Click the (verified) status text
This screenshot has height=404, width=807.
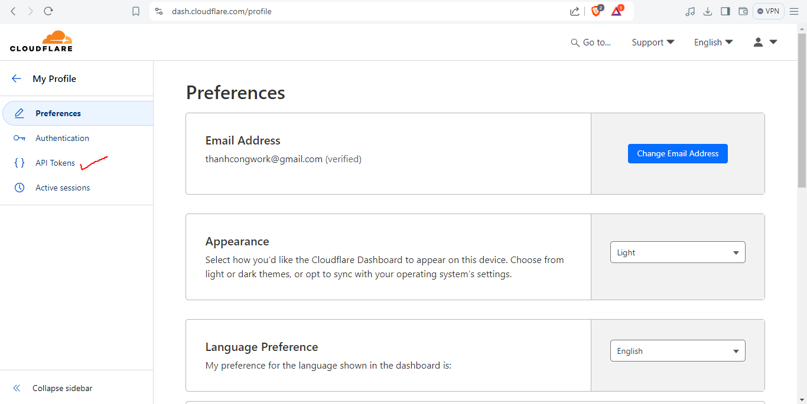[343, 159]
